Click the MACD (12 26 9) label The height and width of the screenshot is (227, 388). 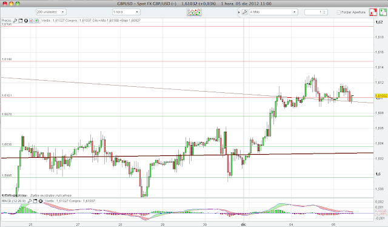coord(13,201)
